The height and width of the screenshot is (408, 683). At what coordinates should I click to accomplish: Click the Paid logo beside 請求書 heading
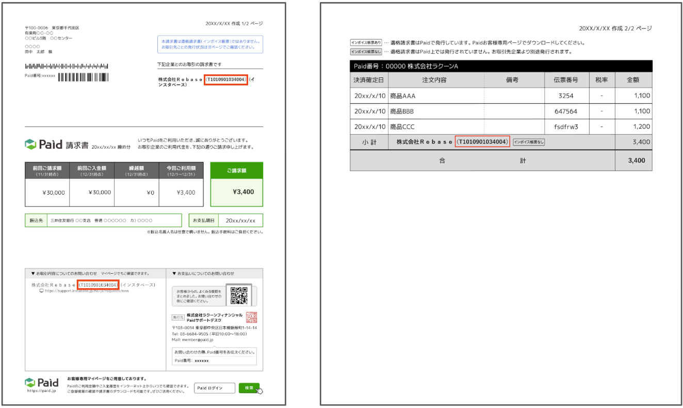44,145
